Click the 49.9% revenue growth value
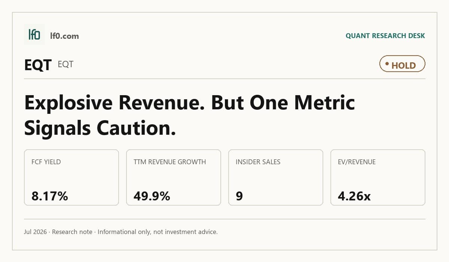Screen dimensions: 449x262 [x=152, y=196]
